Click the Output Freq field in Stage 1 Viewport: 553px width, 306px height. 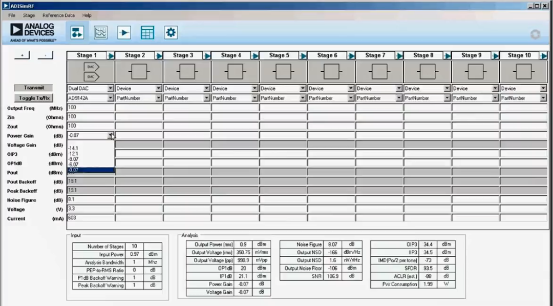coord(91,108)
